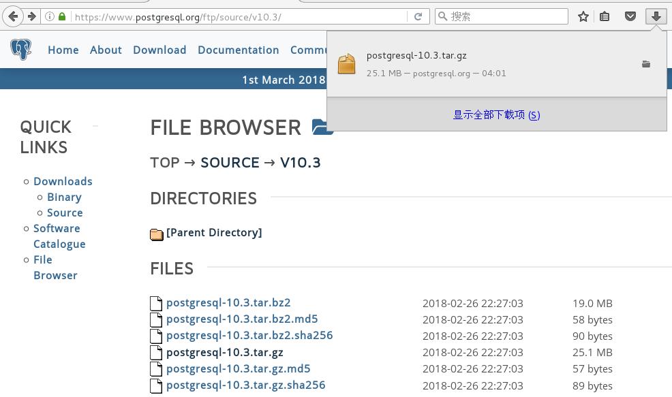
Task: Download postgresql-10.3.tar.bz2.md5
Action: coord(242,319)
